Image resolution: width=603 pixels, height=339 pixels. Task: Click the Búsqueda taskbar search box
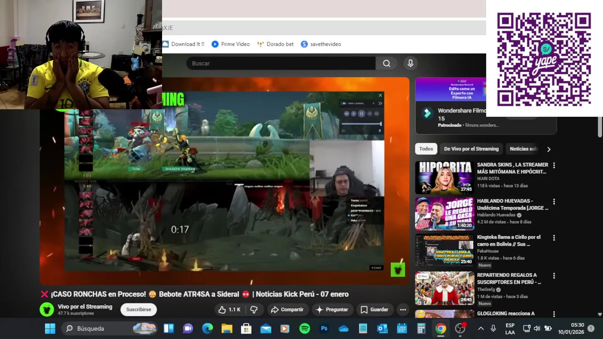[110, 329]
